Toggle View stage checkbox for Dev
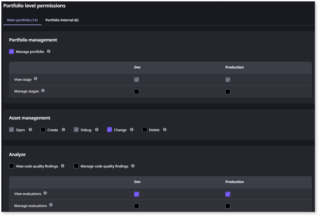The height and width of the screenshot is (216, 319). 137,80
